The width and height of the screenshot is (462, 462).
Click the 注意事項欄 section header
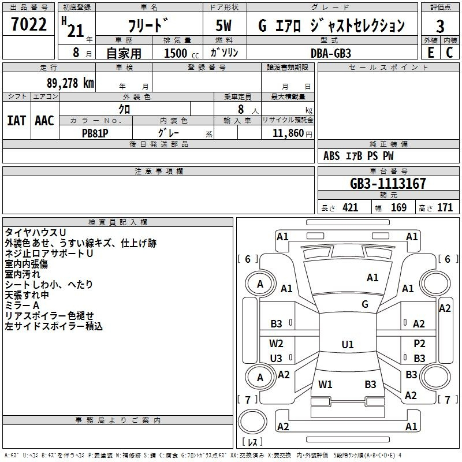(x=158, y=171)
